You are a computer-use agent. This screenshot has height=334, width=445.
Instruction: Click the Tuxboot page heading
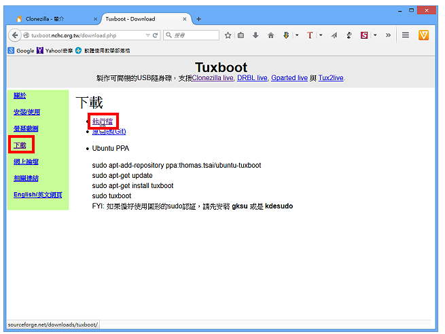coord(221,67)
